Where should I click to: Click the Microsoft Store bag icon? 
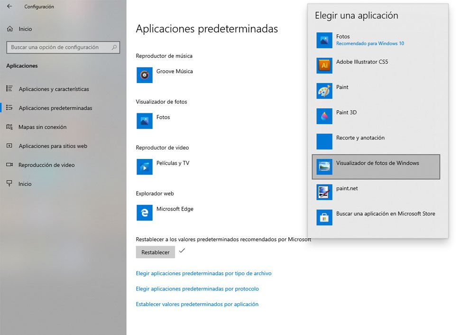[x=324, y=217]
